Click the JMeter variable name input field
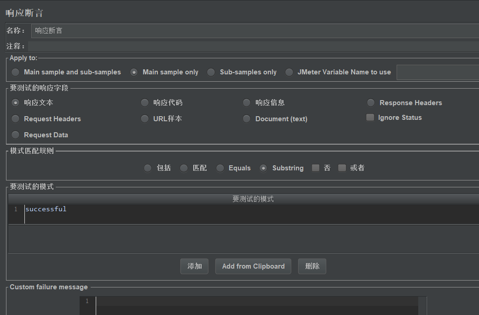This screenshot has width=479, height=315. tap(438, 72)
